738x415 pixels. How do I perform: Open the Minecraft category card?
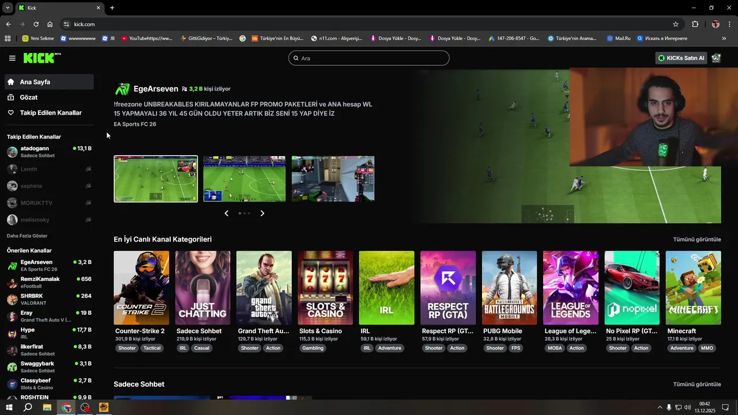click(x=694, y=288)
